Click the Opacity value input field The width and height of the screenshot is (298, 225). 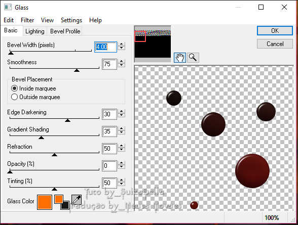pos(109,166)
